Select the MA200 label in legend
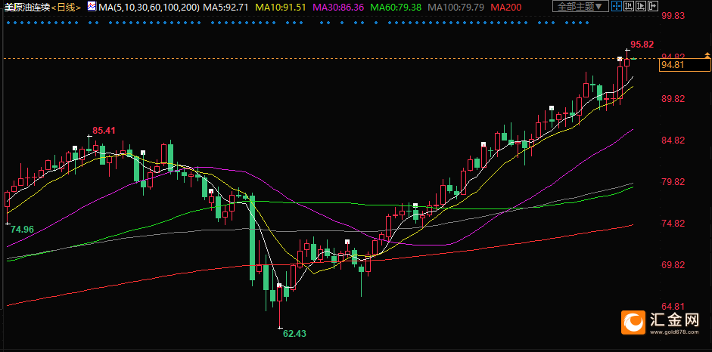The width and height of the screenshot is (712, 352). tap(506, 8)
